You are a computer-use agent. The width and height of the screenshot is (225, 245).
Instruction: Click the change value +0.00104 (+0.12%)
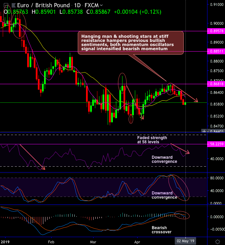pyautogui.click(x=138, y=12)
